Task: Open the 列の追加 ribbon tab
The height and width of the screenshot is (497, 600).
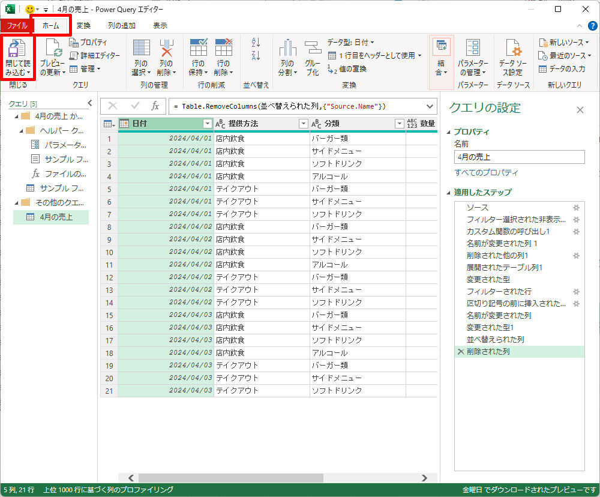Action: (x=122, y=26)
